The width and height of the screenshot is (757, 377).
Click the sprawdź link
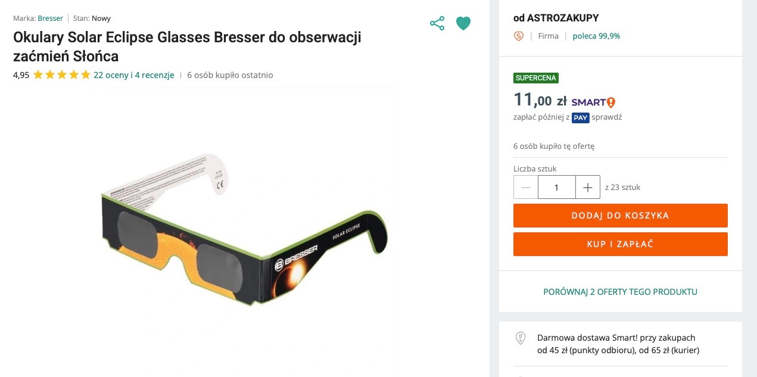tap(607, 117)
